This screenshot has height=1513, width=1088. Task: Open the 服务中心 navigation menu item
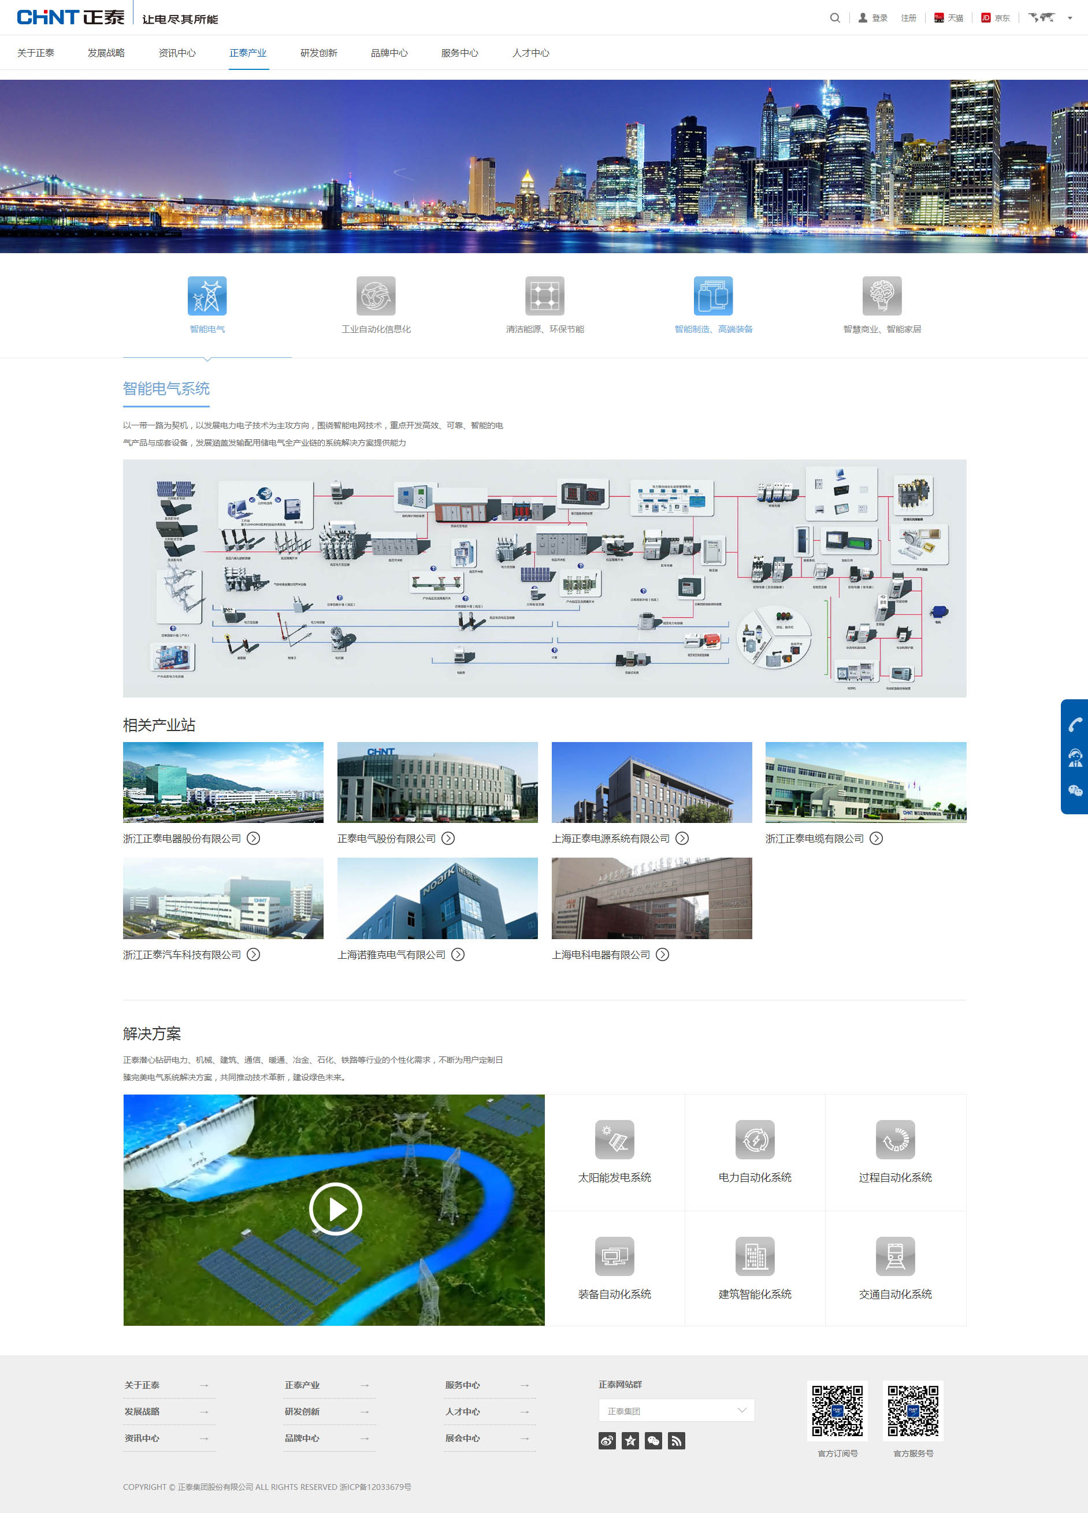[459, 53]
